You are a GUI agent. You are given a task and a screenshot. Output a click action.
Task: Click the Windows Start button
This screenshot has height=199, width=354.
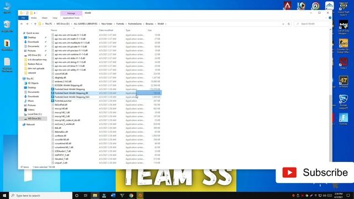[x=4, y=195]
